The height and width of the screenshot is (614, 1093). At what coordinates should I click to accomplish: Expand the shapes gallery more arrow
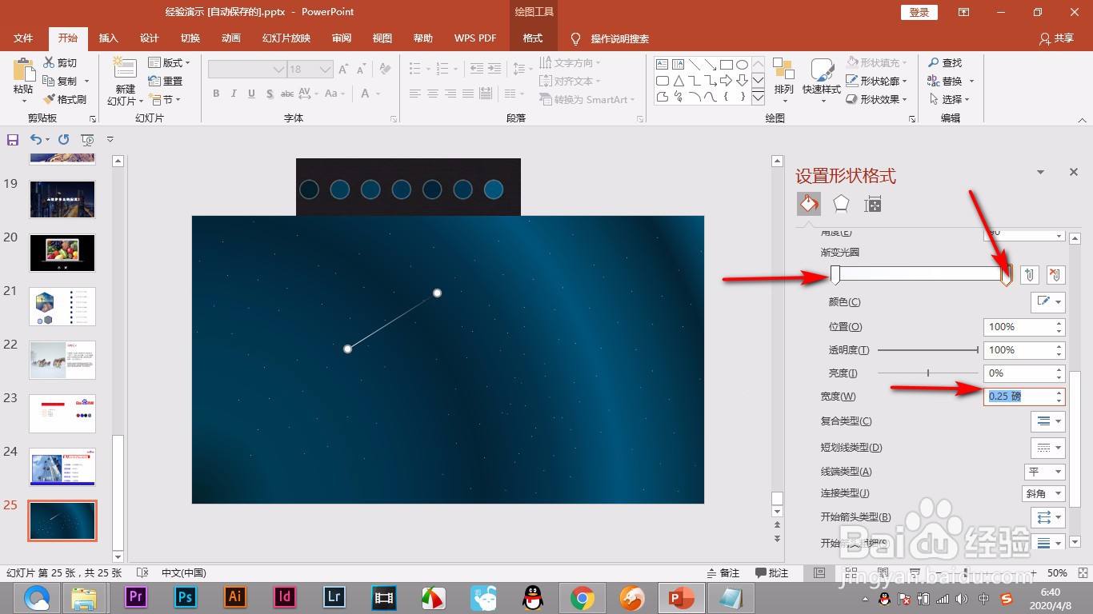pyautogui.click(x=759, y=98)
